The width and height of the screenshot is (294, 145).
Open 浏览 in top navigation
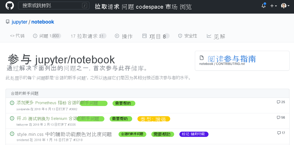[186, 7]
